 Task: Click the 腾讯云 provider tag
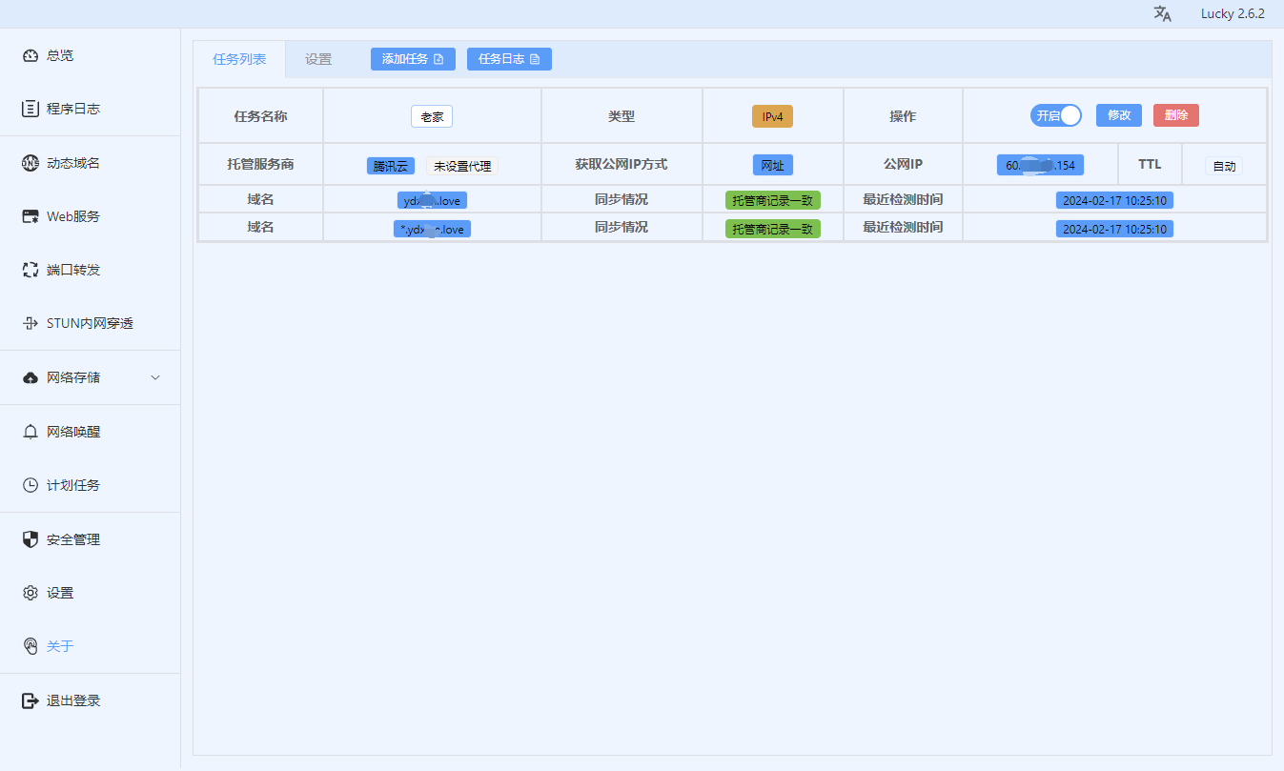391,166
